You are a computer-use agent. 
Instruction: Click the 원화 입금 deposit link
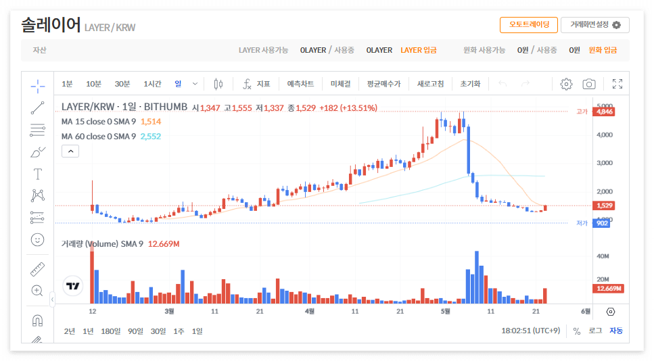(603, 51)
